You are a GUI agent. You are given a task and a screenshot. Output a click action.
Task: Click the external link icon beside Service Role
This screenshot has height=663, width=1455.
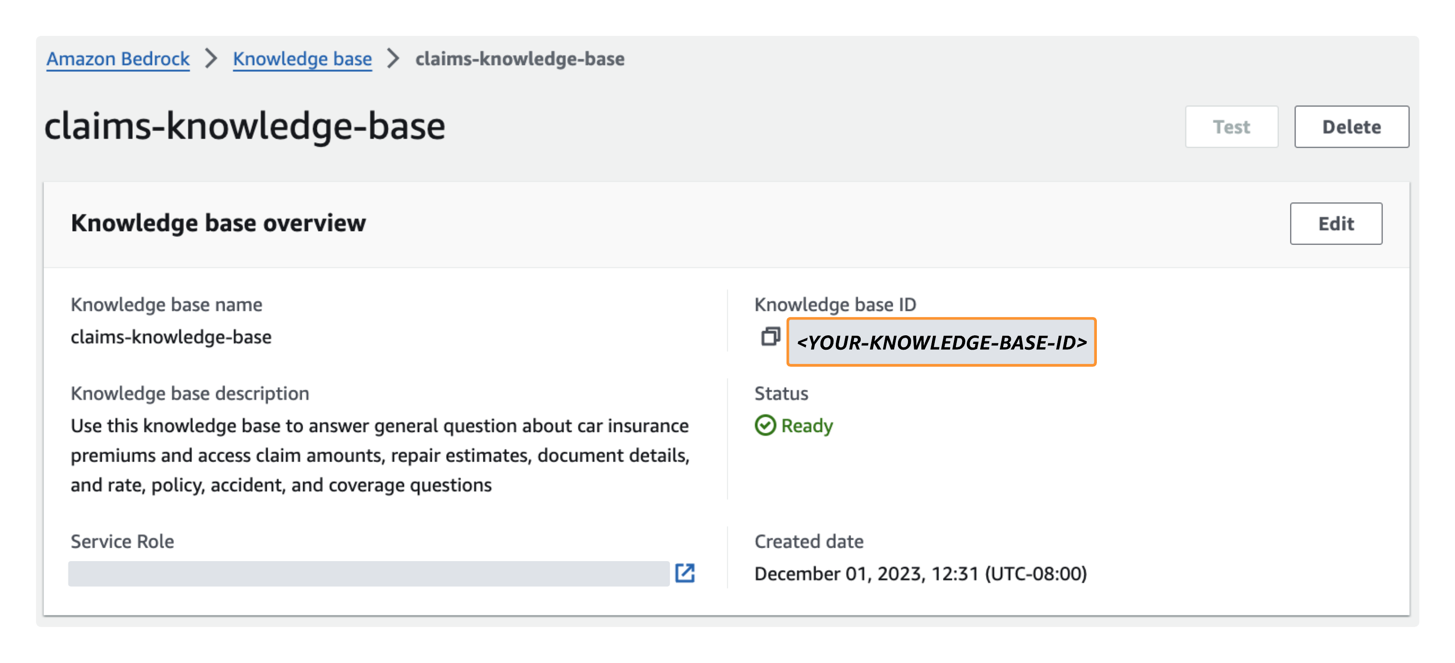[685, 574]
